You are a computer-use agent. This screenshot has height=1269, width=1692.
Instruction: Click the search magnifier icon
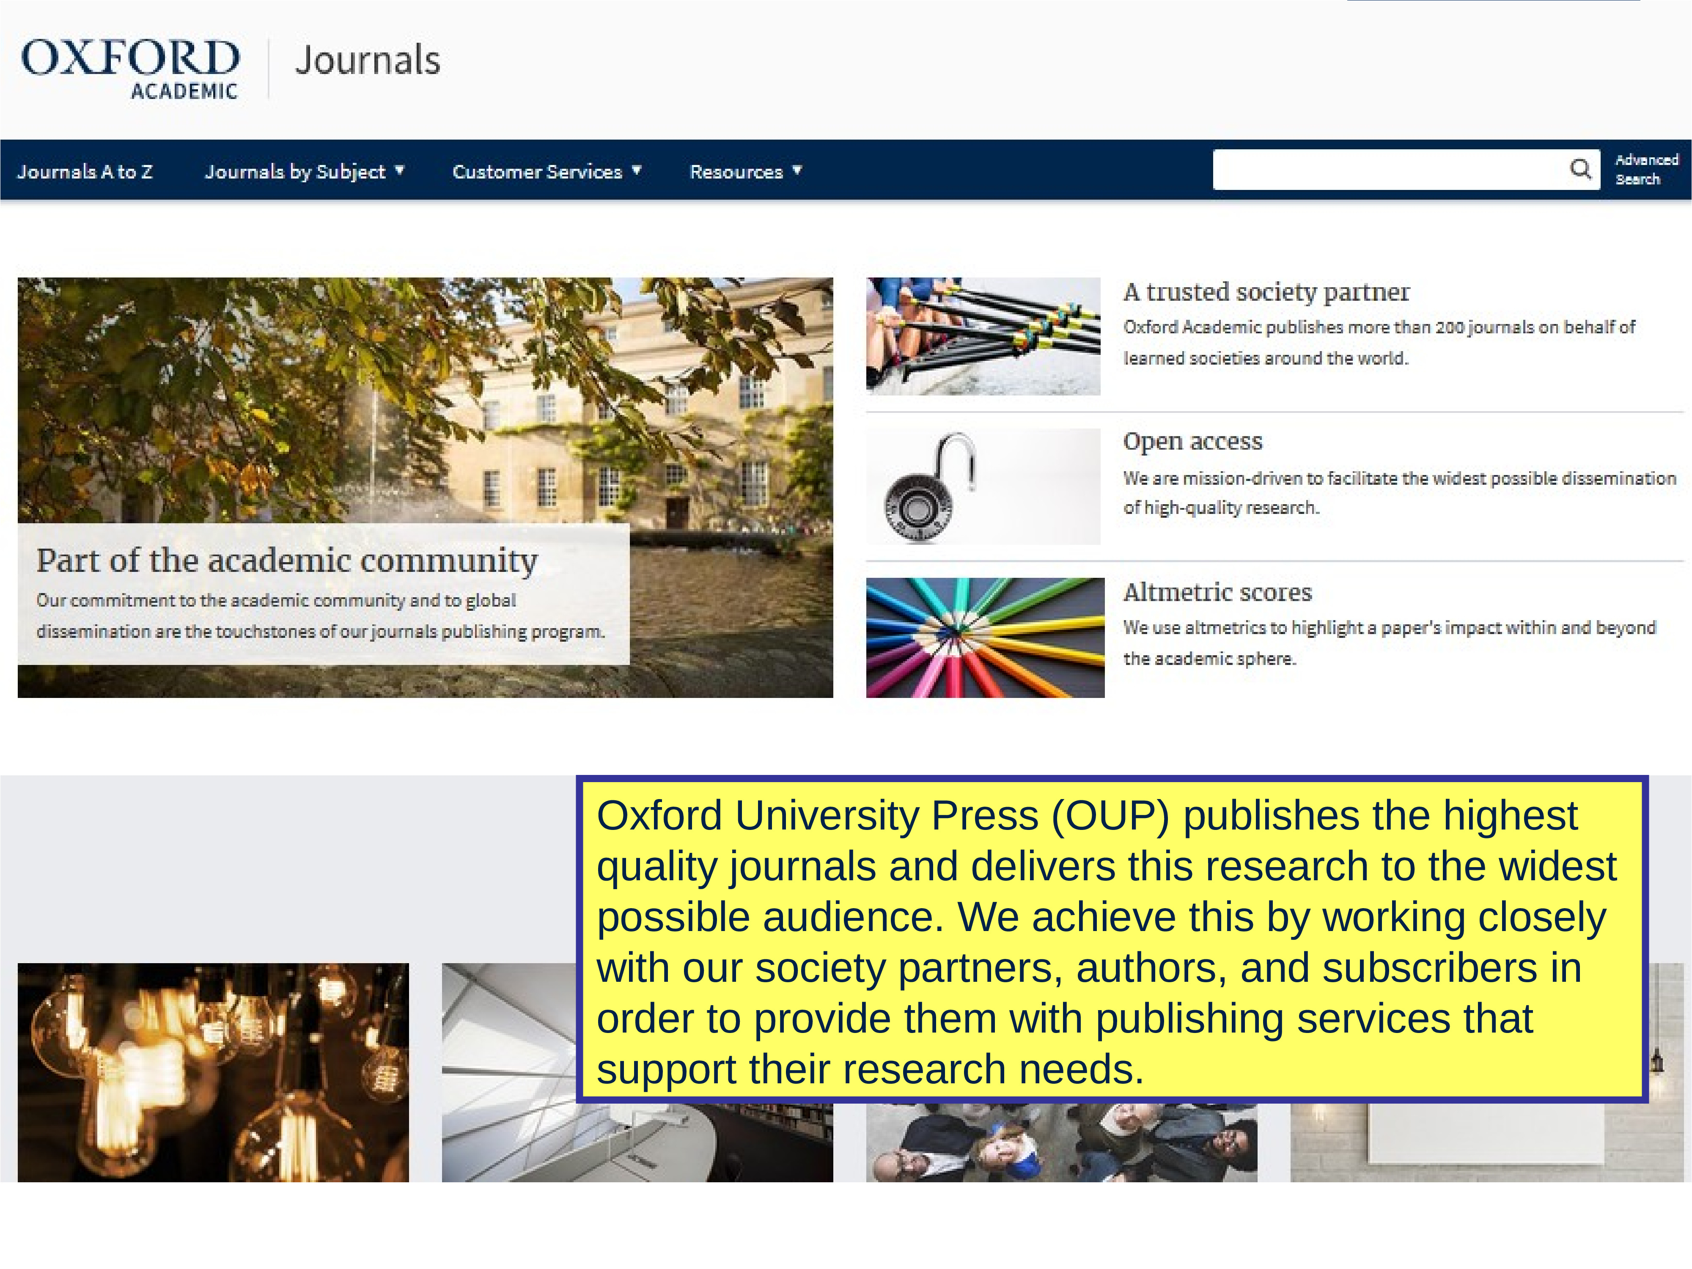[1579, 169]
